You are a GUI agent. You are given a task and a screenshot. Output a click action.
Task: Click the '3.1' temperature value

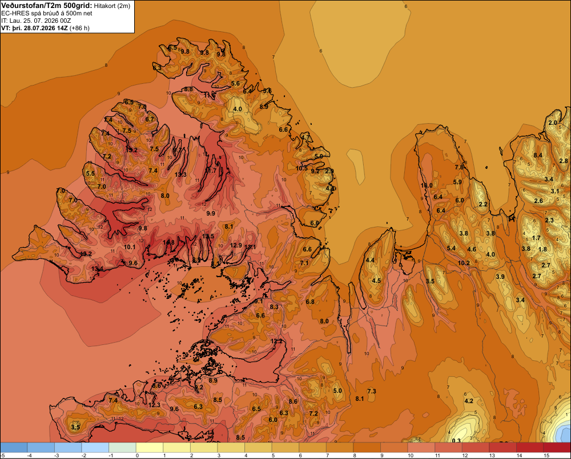(x=554, y=192)
